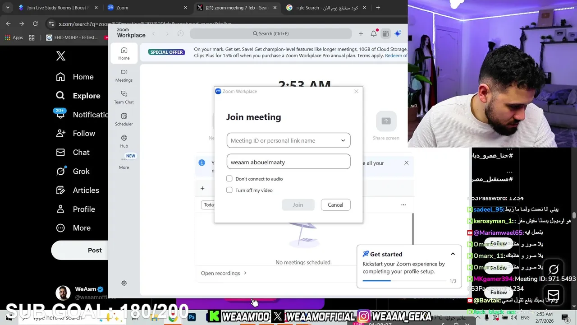Screen dimensions: 577x325
Task: Click the Join button in dialog
Action: coord(298,205)
